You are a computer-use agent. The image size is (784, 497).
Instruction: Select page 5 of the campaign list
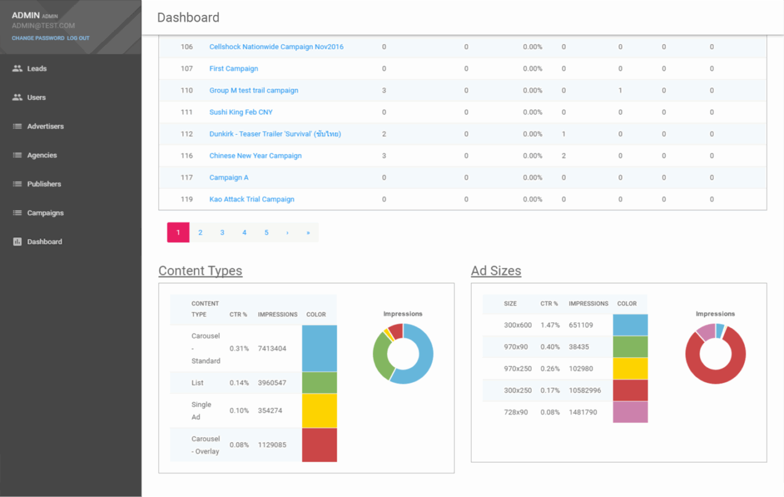(266, 232)
